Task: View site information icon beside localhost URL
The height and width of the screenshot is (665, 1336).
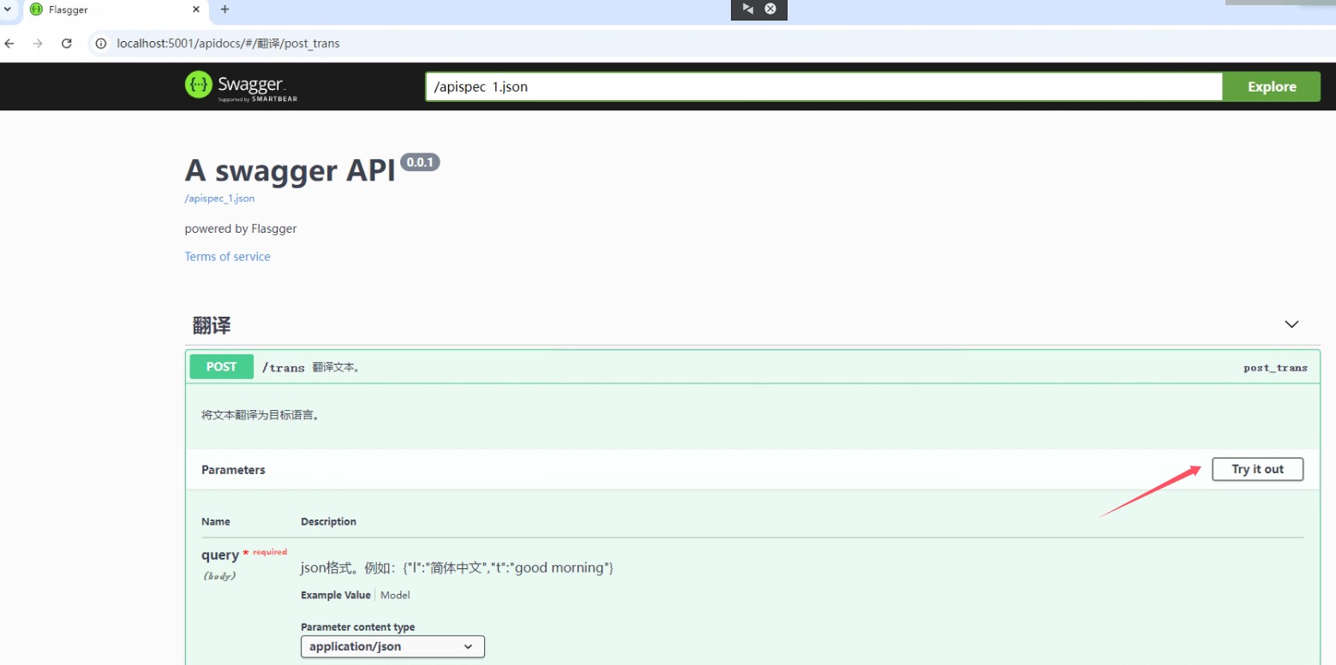Action: coord(101,44)
